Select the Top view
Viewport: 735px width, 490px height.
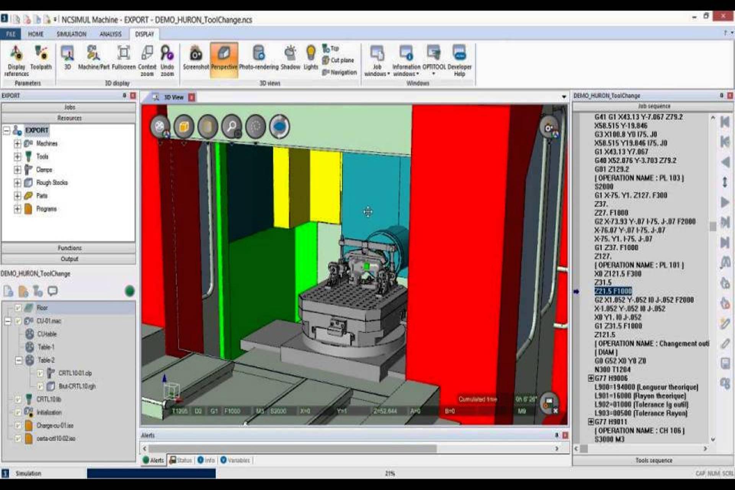coord(331,49)
